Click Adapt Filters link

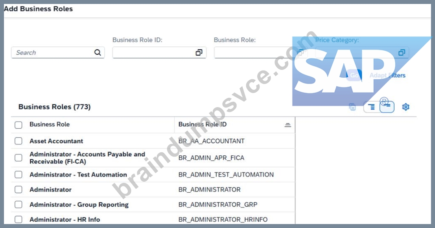(387, 75)
